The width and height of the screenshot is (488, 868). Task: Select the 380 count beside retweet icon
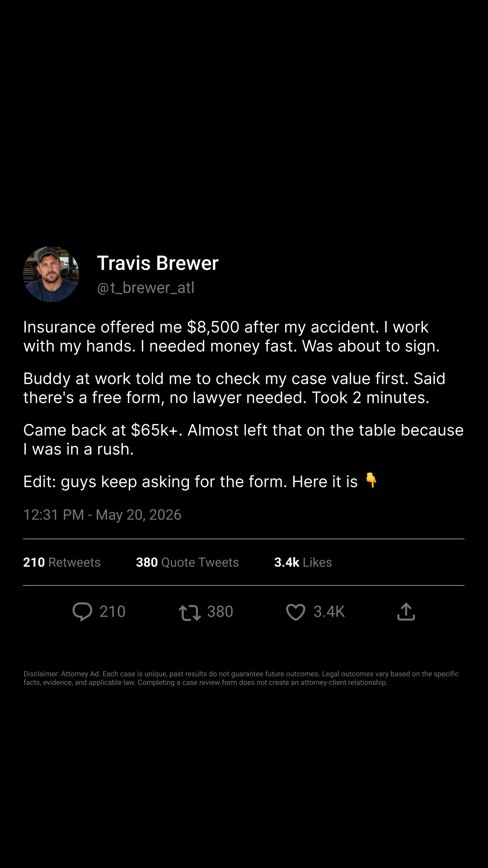click(x=220, y=612)
